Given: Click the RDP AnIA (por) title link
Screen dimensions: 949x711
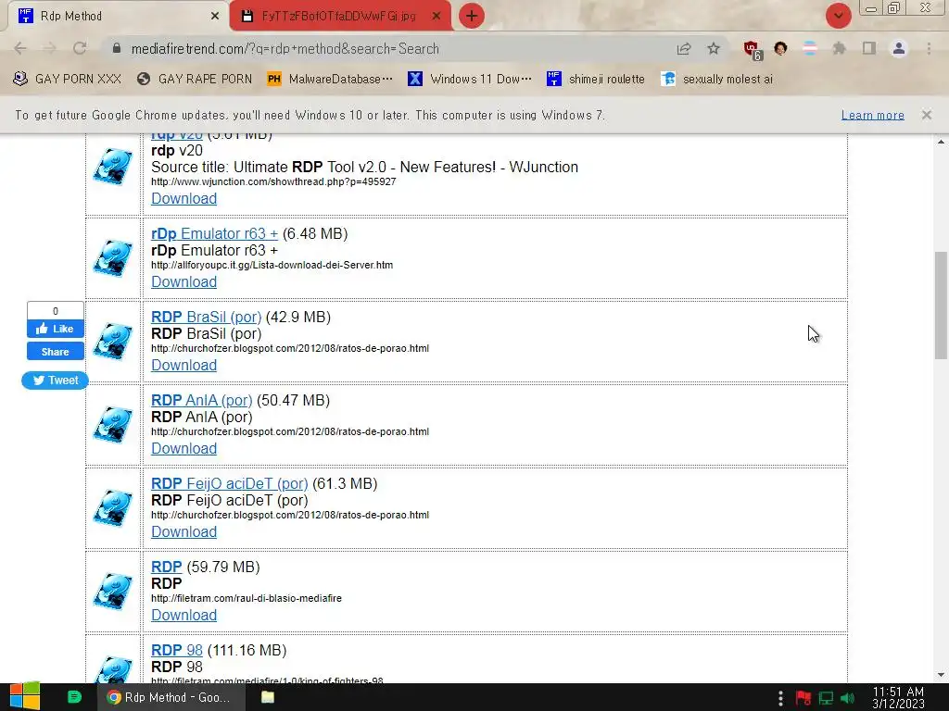Looking at the screenshot, I should 201,400.
